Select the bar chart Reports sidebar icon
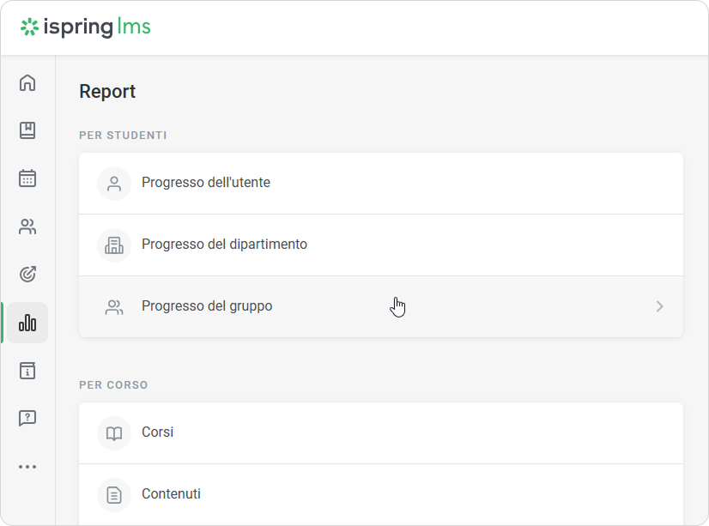The image size is (709, 526). 27,323
